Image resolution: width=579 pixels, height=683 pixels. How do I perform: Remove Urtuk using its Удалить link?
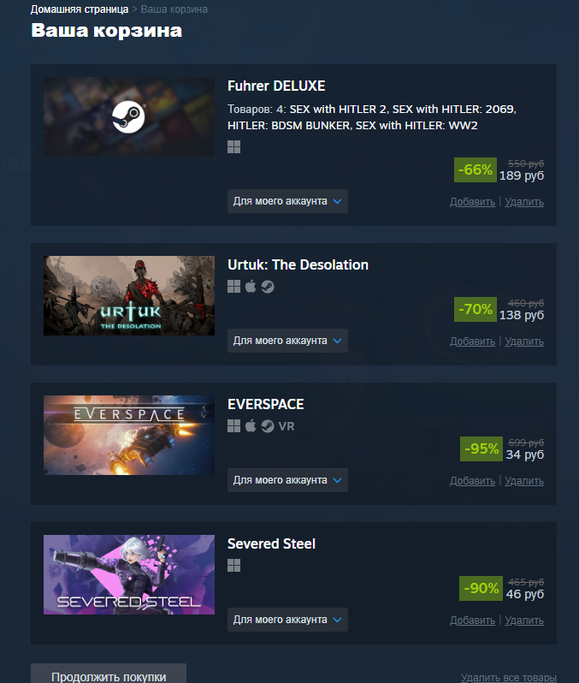coord(524,341)
